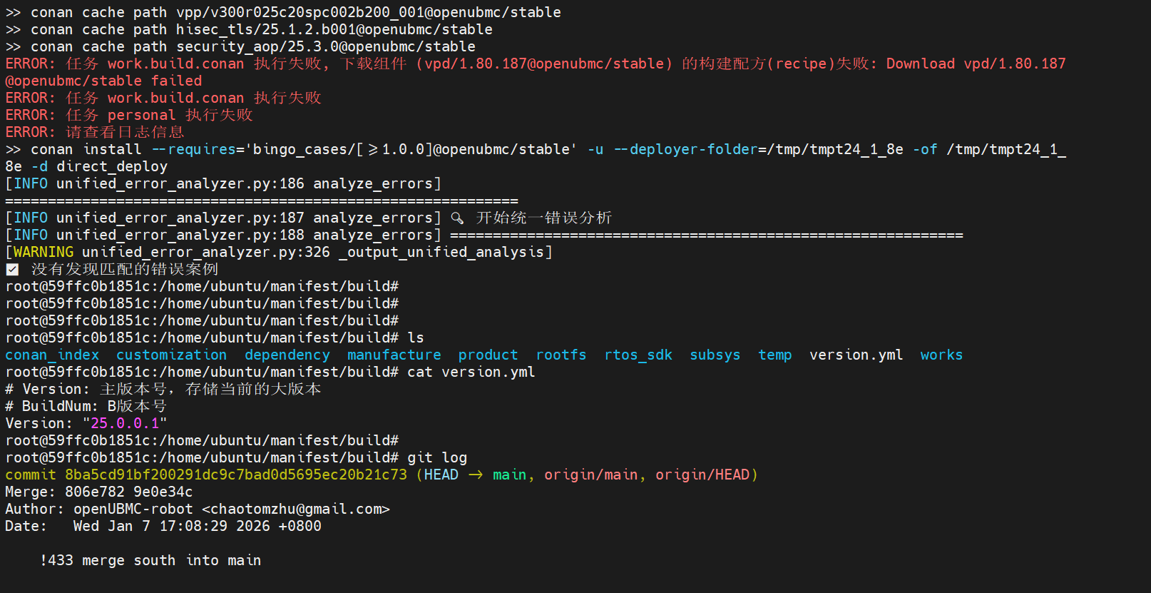Click the works directory name
Screen dimensions: 1151x593
941,355
